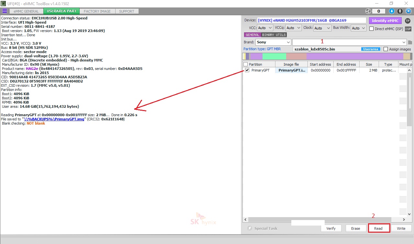This screenshot has height=244, width=414.
Task: Click the Image file column header
Action: pyautogui.click(x=291, y=64)
